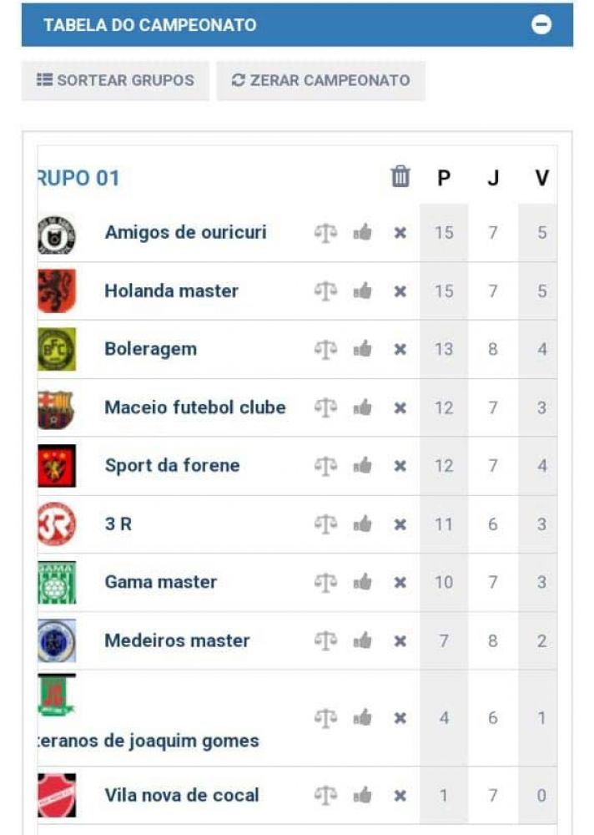594x835 pixels.
Task: Click the Boleragem team crest
Action: tap(57, 349)
